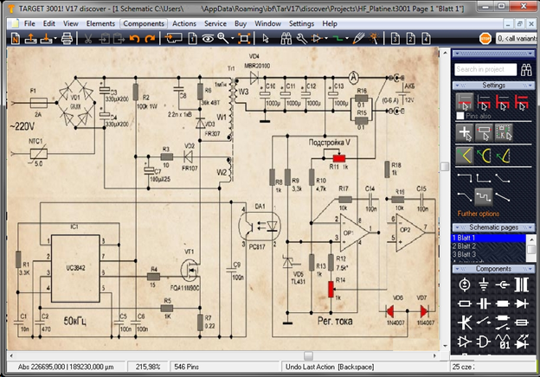Pick the capacitor symbol in Components palette

pos(484,304)
